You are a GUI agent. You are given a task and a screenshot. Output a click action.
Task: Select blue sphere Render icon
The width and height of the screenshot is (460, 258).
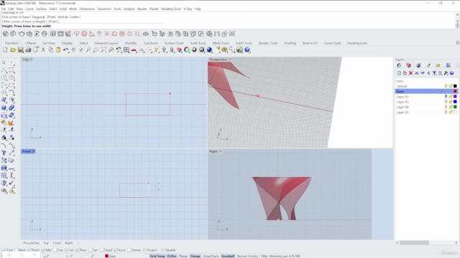coord(209,50)
